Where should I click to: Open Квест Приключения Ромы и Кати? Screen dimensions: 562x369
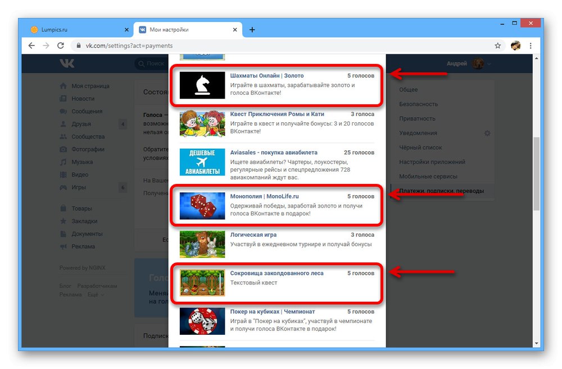point(277,114)
